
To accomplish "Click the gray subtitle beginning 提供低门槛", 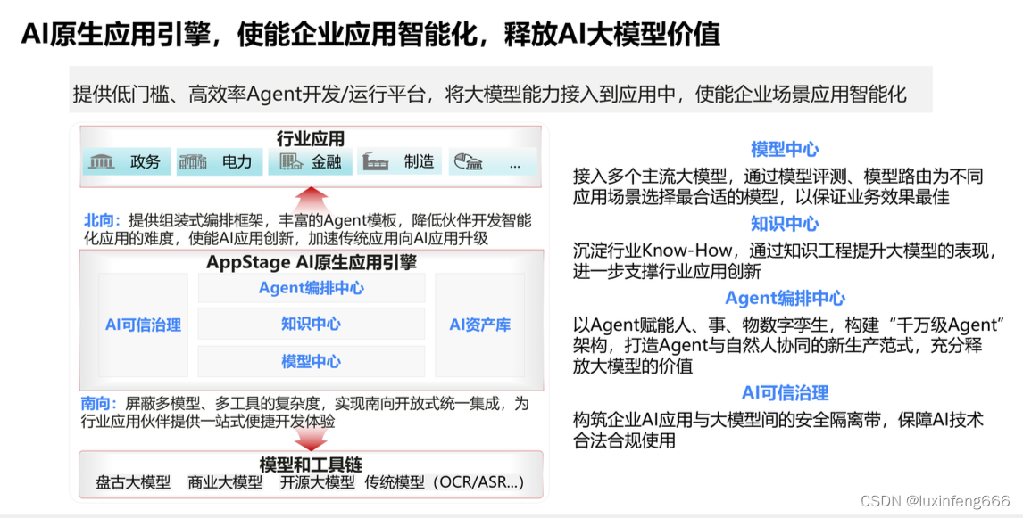I will tap(489, 95).
